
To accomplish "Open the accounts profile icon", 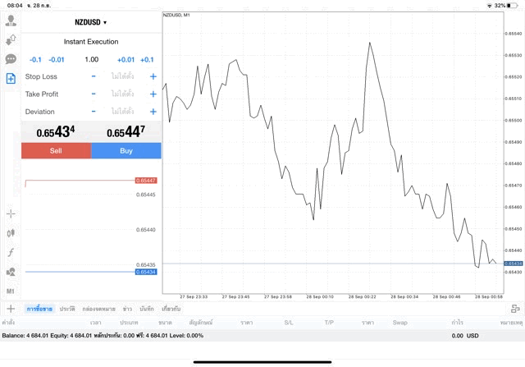I will coord(11,21).
